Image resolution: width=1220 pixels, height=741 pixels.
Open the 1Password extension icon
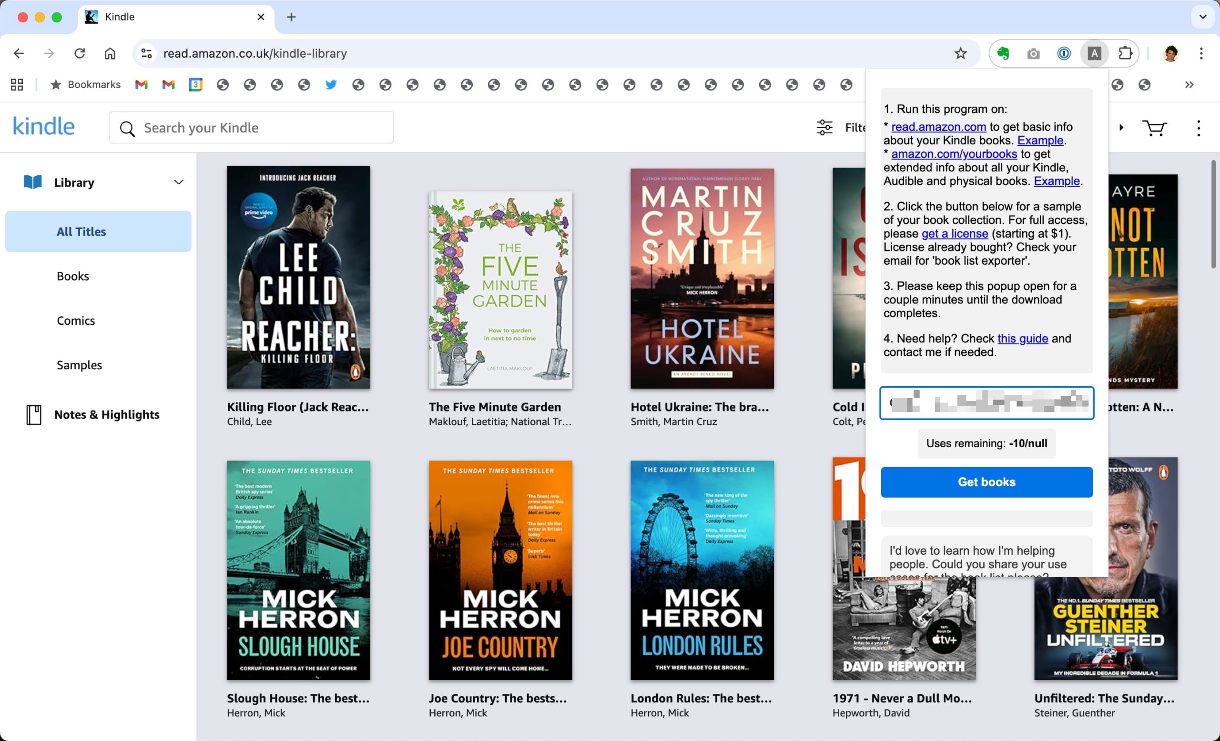pos(1064,53)
